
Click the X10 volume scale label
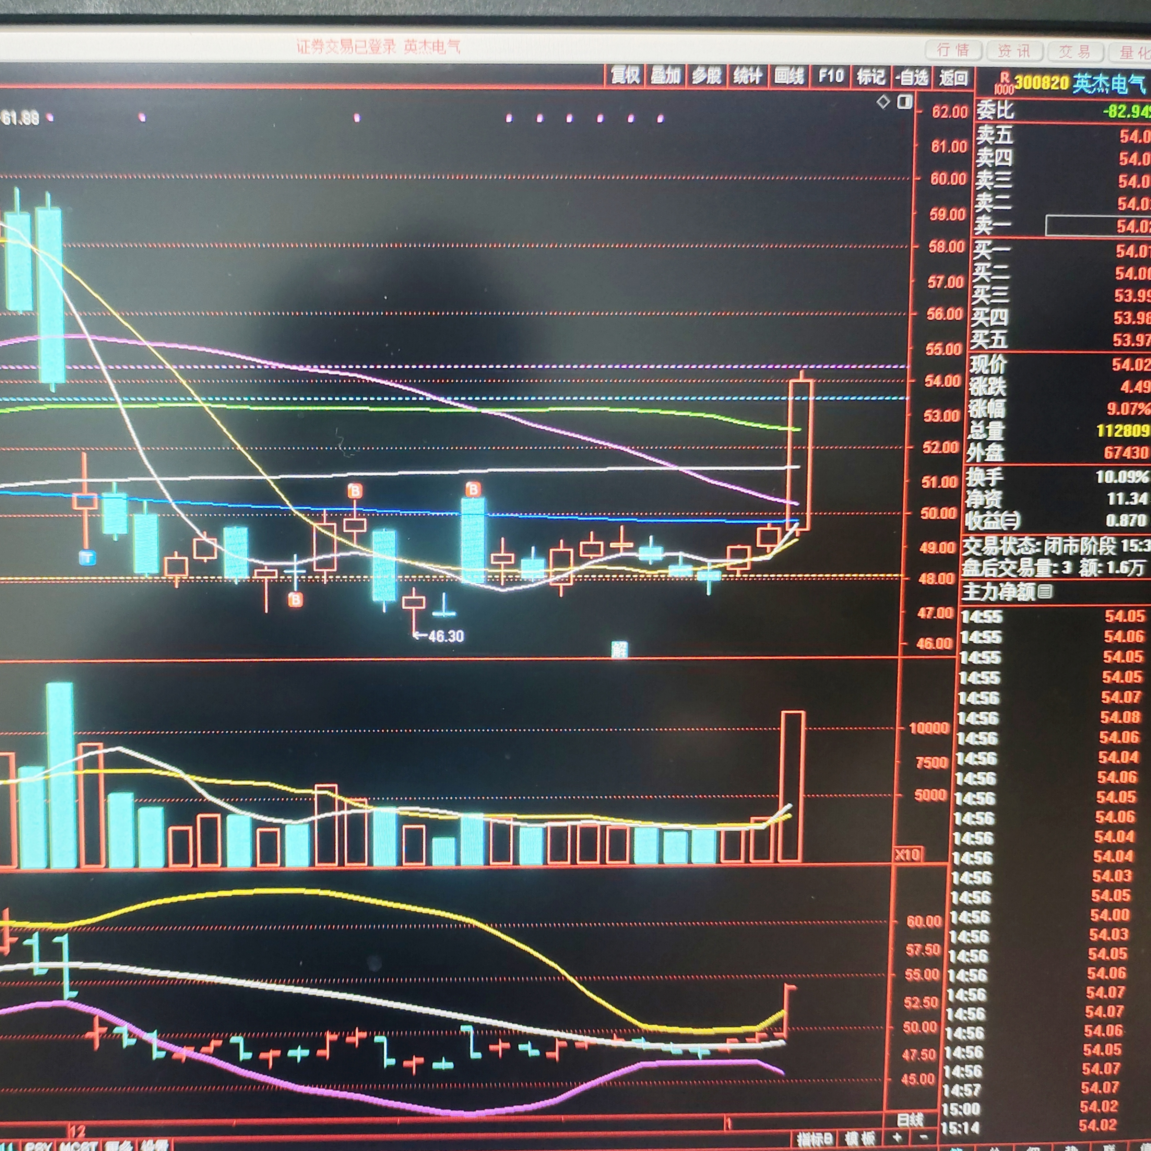907,854
